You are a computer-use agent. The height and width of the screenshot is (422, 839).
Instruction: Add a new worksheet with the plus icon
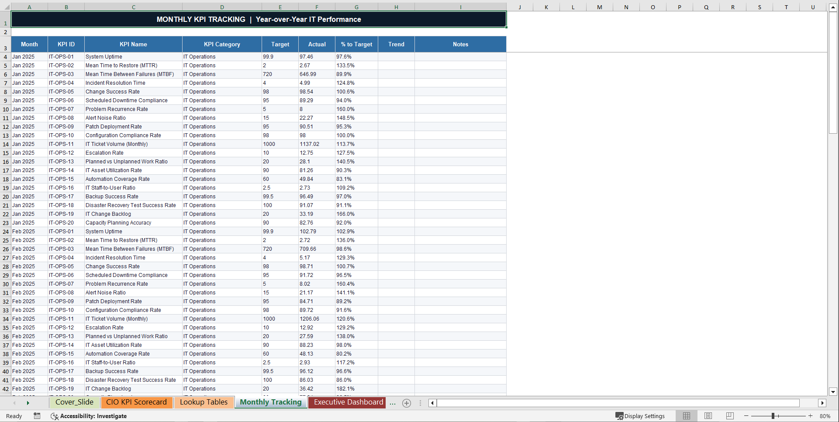tap(407, 403)
